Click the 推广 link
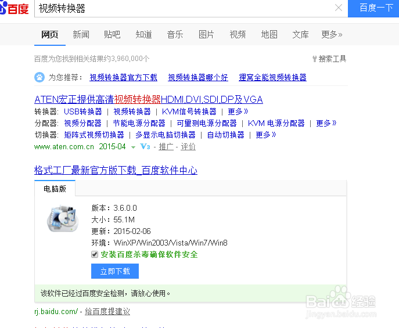 click(x=166, y=147)
